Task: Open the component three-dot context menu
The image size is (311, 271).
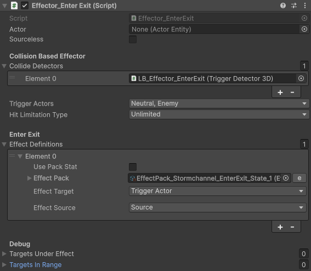Action: [305, 5]
